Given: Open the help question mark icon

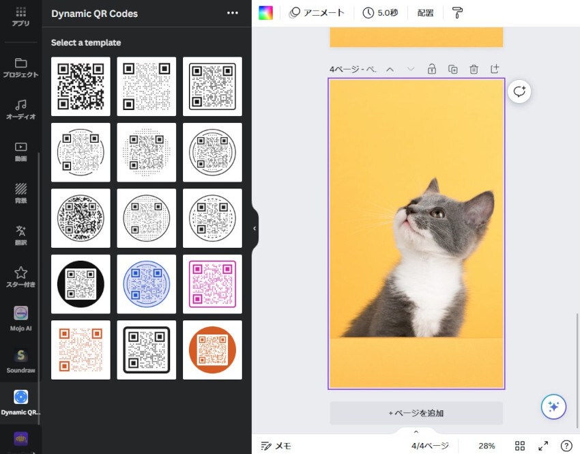Looking at the screenshot, I should [x=566, y=446].
